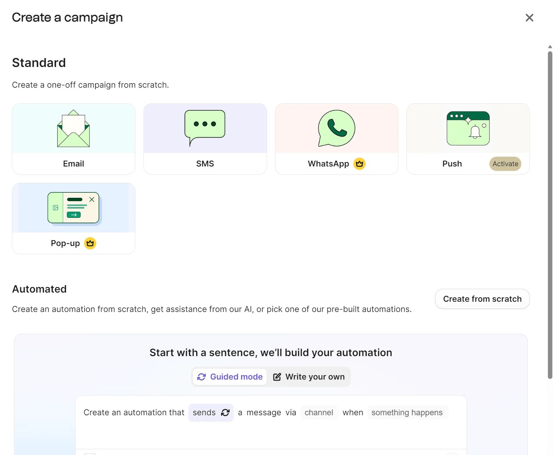Choose the Email campaign label

coord(73,164)
